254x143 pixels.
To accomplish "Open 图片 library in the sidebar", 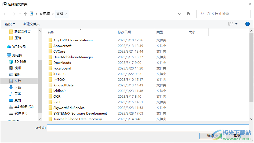I will [x=17, y=75].
